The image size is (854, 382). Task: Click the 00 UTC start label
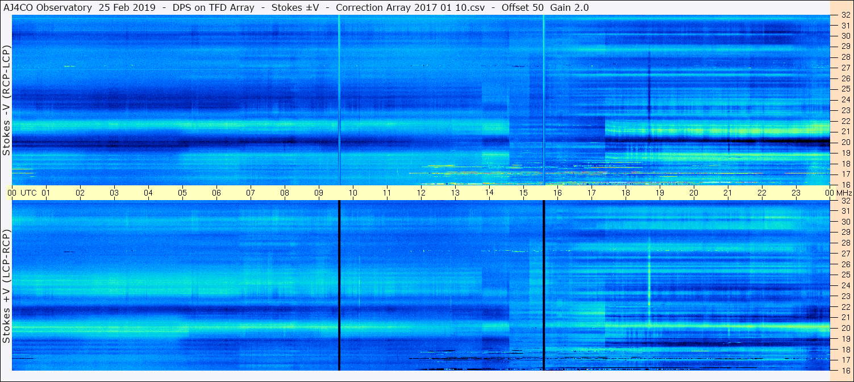coord(23,193)
